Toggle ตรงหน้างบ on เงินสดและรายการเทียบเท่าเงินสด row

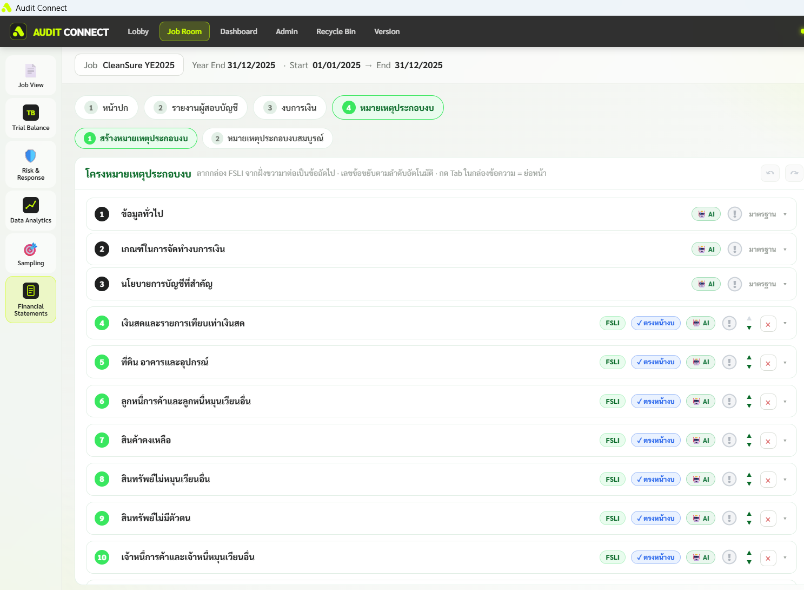[656, 323]
